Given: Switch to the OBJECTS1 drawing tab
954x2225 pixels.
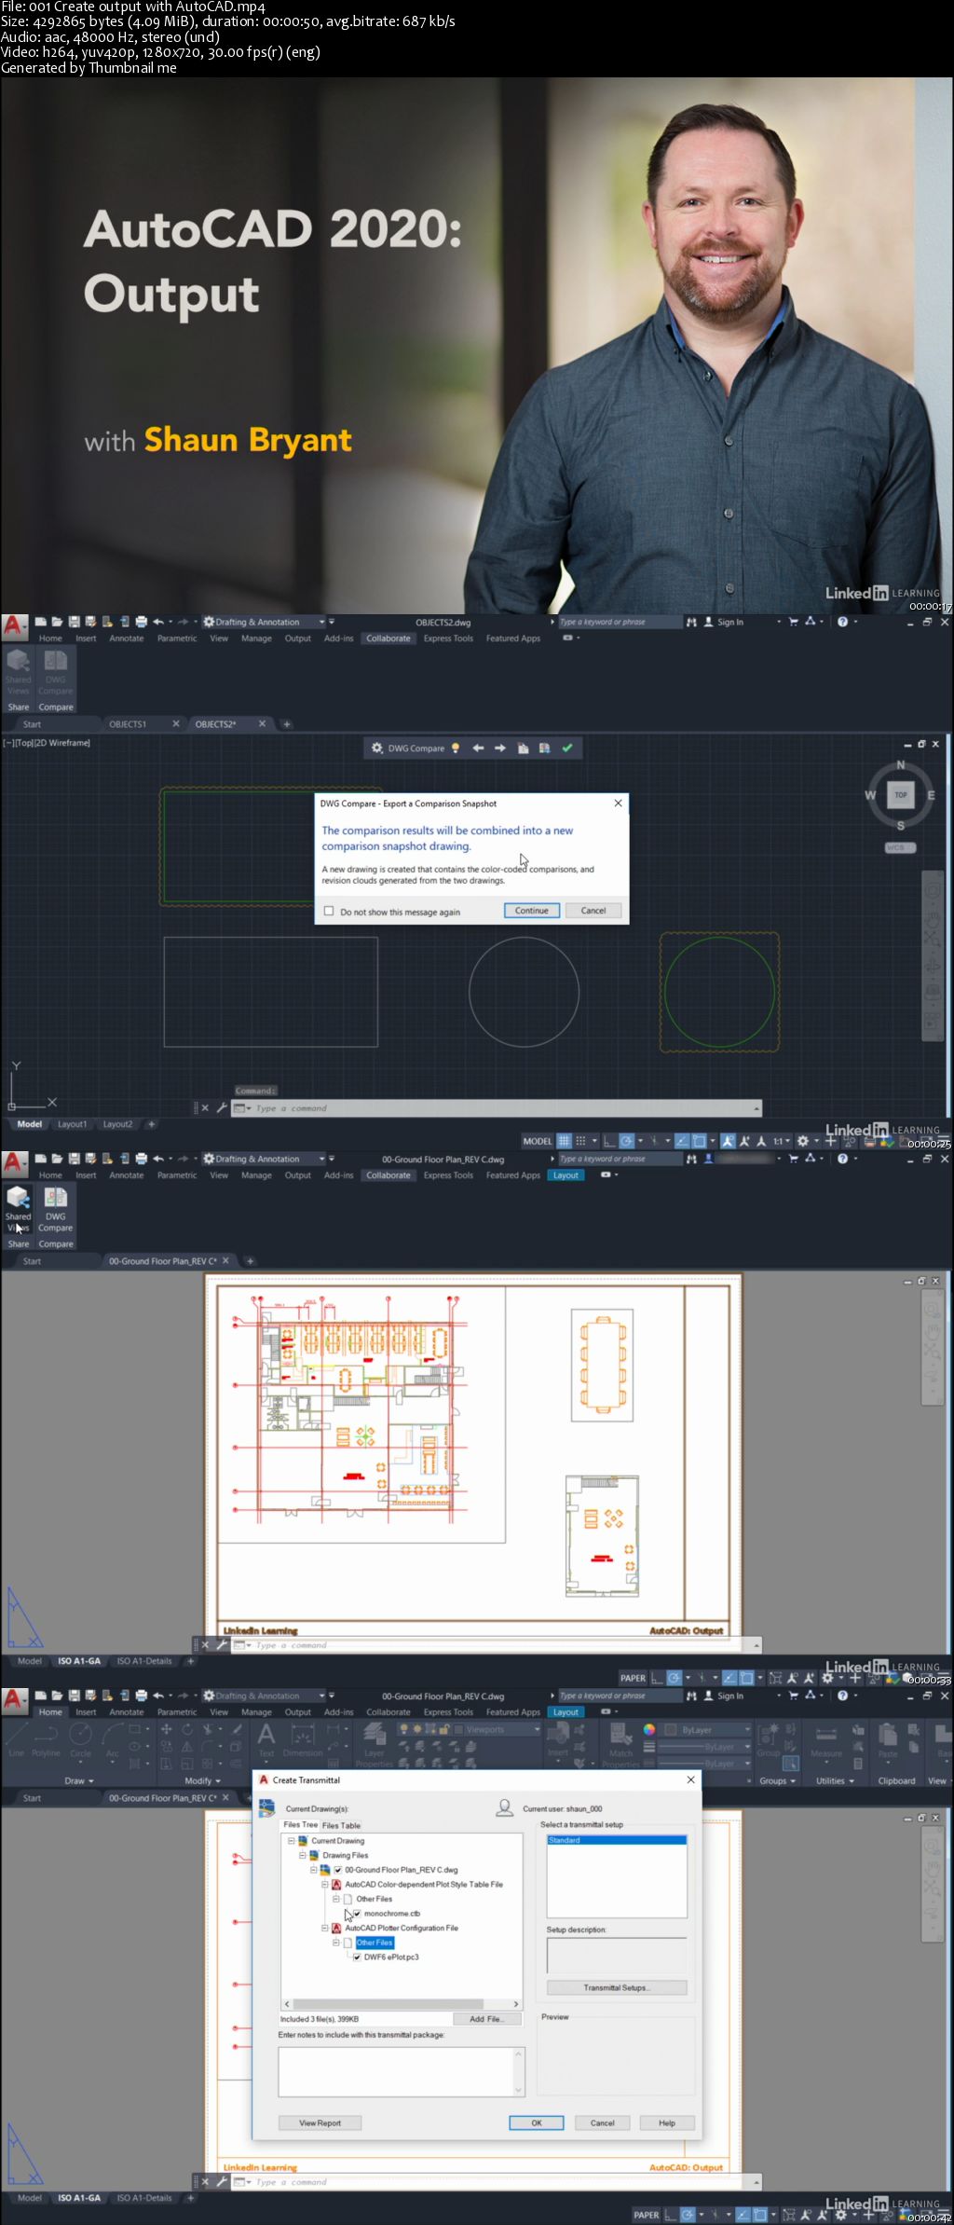Looking at the screenshot, I should [x=128, y=724].
